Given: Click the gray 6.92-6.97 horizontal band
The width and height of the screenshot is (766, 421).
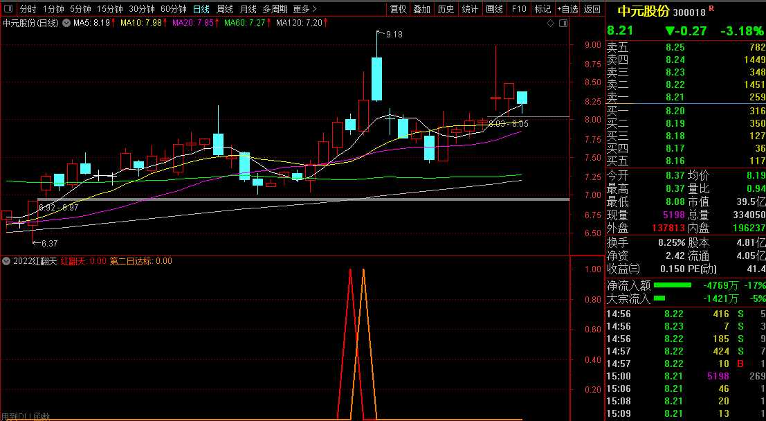Looking at the screenshot, I should (x=277, y=199).
